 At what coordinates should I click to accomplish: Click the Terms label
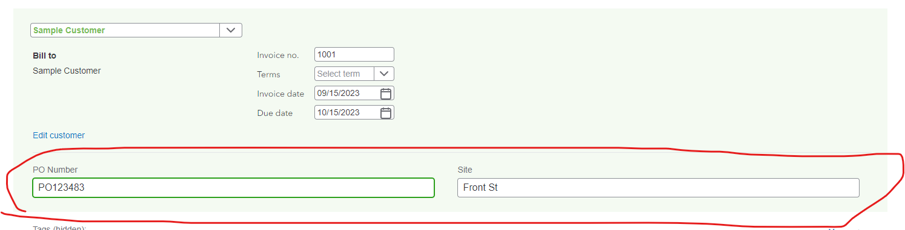pyautogui.click(x=269, y=74)
